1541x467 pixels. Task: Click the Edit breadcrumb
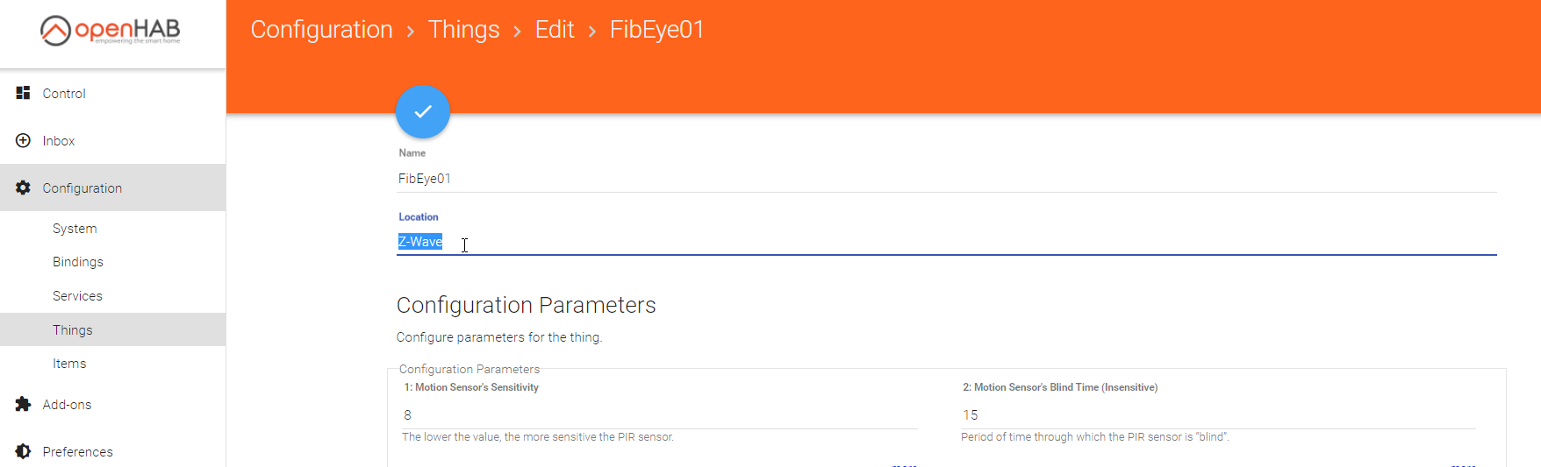[555, 30]
